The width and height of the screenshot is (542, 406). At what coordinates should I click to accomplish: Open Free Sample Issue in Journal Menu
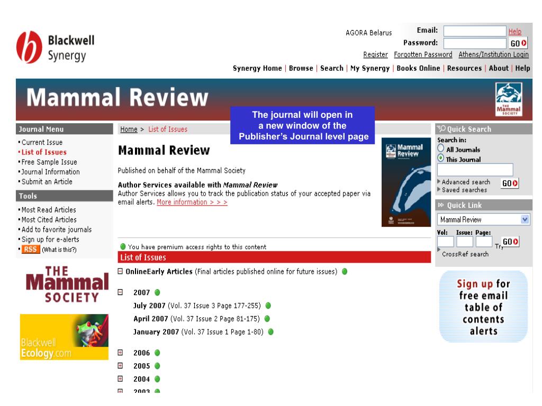tap(49, 162)
